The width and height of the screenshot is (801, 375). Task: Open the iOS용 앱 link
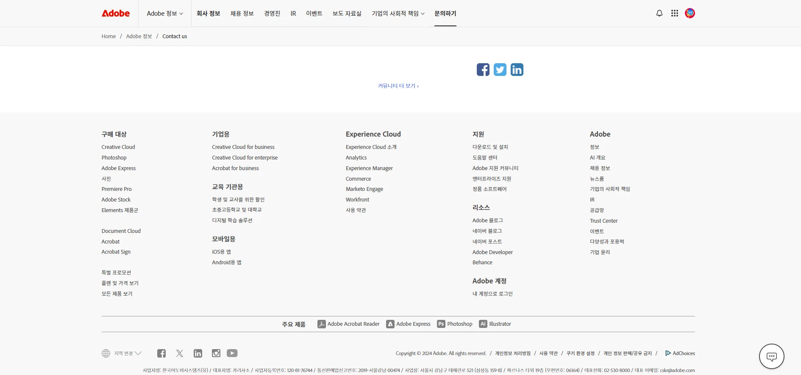tap(222, 252)
